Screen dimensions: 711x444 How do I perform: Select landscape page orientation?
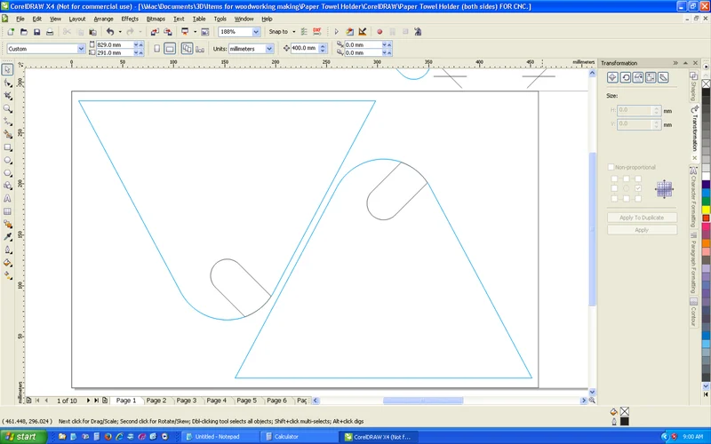coord(170,49)
